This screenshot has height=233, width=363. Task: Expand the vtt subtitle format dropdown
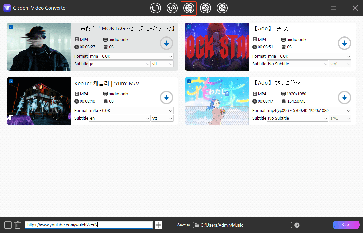click(162, 64)
